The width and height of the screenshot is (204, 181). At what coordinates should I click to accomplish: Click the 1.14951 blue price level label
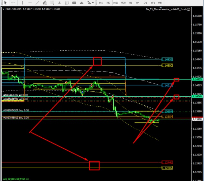pos(167,59)
